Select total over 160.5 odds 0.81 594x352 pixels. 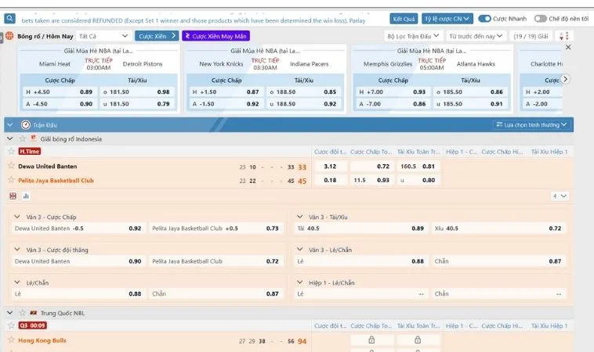[418, 167]
